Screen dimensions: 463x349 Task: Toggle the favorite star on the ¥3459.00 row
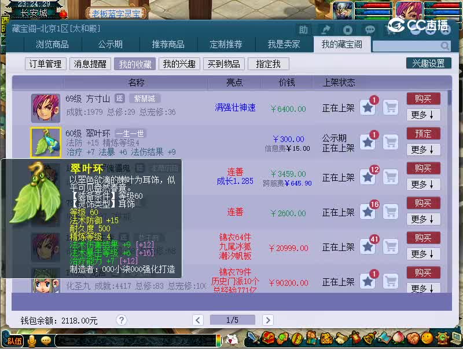tap(368, 177)
